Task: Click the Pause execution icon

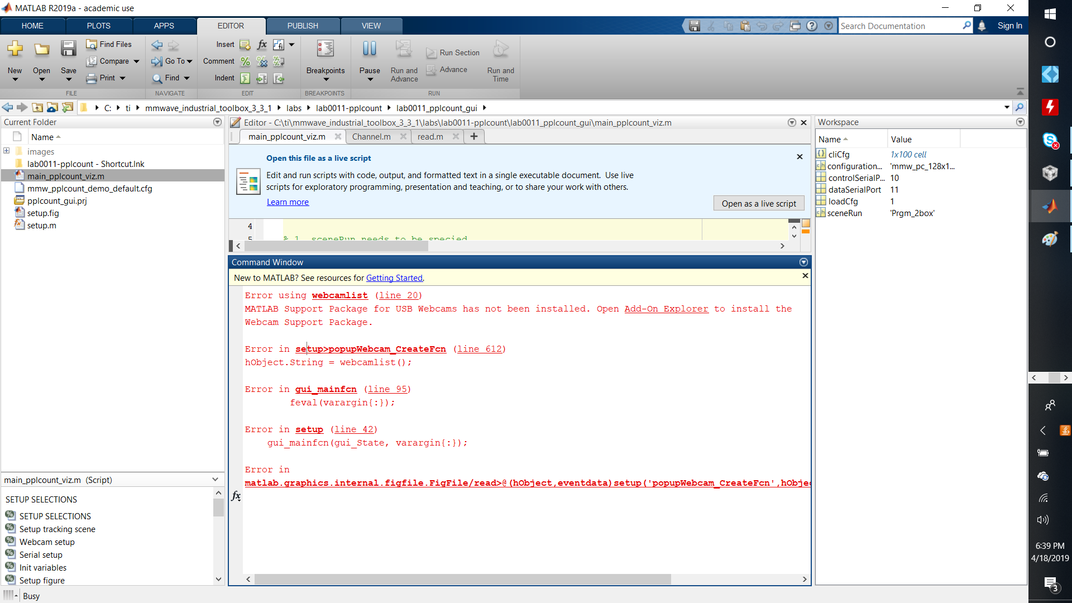Action: 369,49
